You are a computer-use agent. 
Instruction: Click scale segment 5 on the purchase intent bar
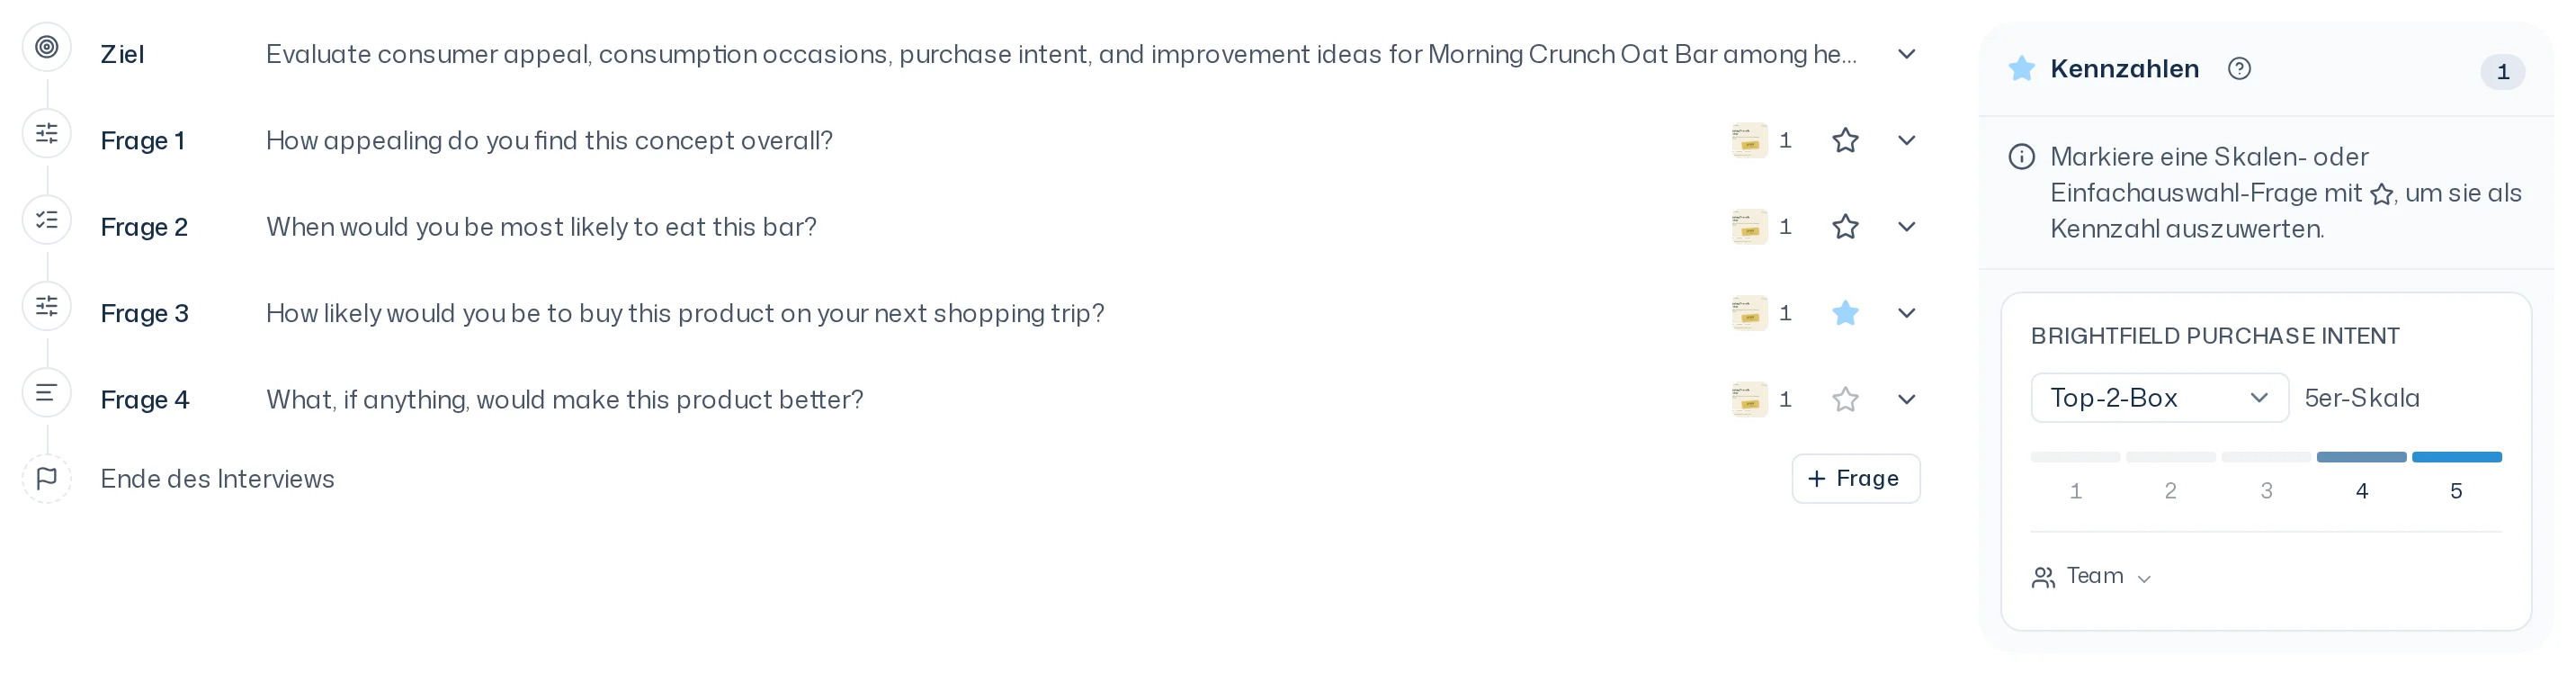coord(2456,458)
